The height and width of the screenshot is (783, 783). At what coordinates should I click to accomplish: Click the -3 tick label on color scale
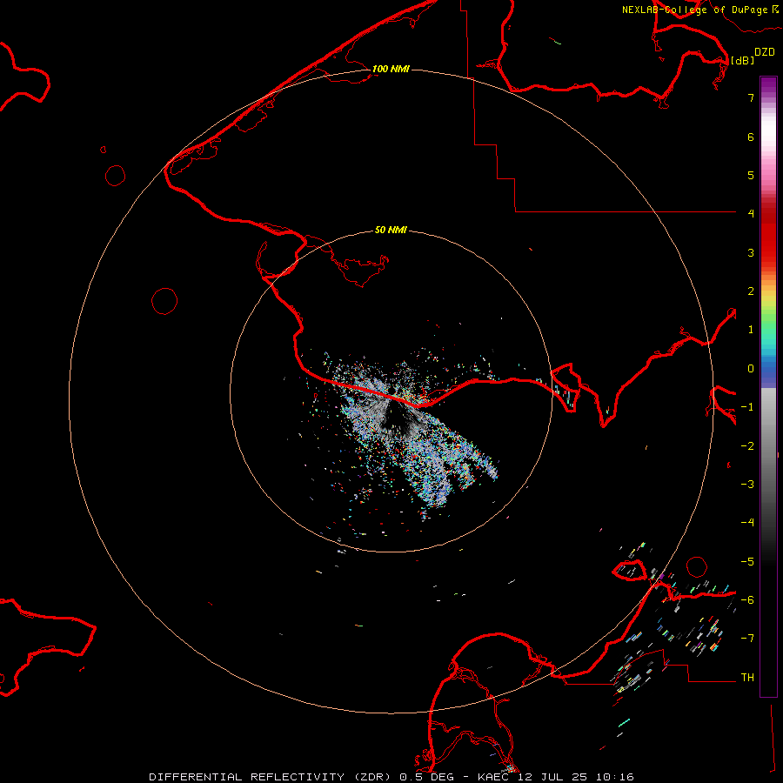(x=747, y=485)
